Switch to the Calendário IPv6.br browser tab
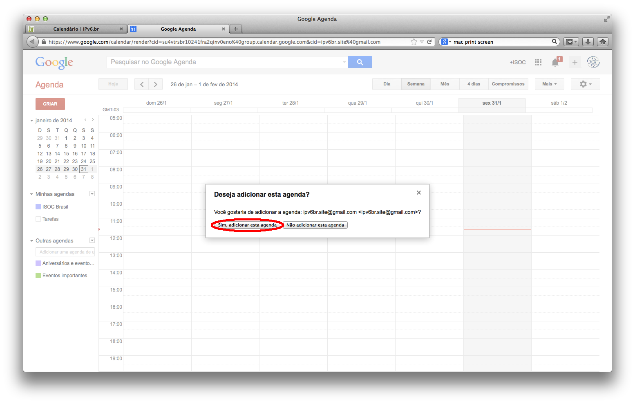This screenshot has width=635, height=404. tap(76, 29)
